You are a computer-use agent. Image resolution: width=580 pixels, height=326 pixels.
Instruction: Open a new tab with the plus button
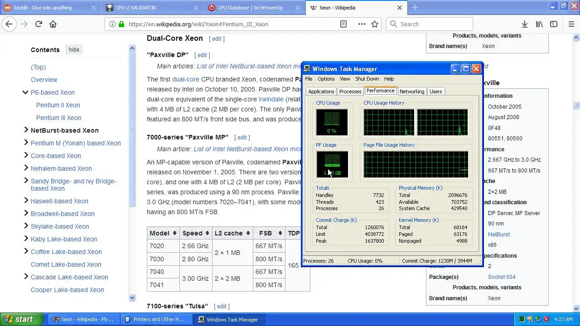(x=415, y=7)
